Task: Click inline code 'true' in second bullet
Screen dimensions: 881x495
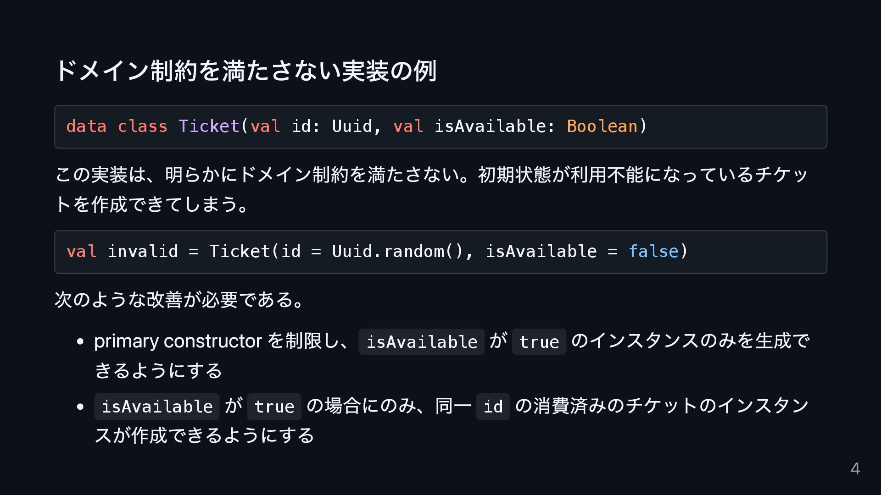Action: tap(274, 407)
